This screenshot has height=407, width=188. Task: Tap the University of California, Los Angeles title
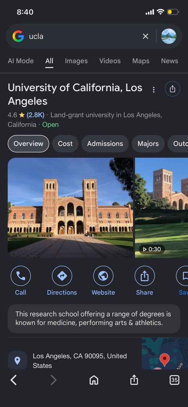click(75, 94)
